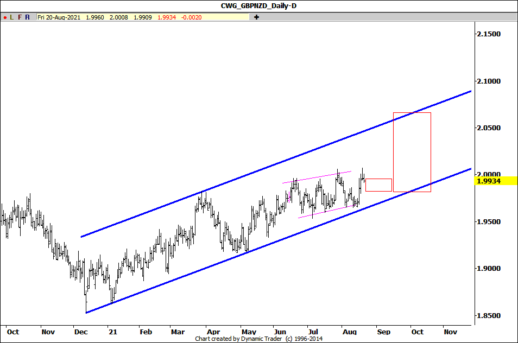Click the Dynamic Trader copyright text
Image resolution: width=518 pixels, height=343 pixels.
point(258,339)
